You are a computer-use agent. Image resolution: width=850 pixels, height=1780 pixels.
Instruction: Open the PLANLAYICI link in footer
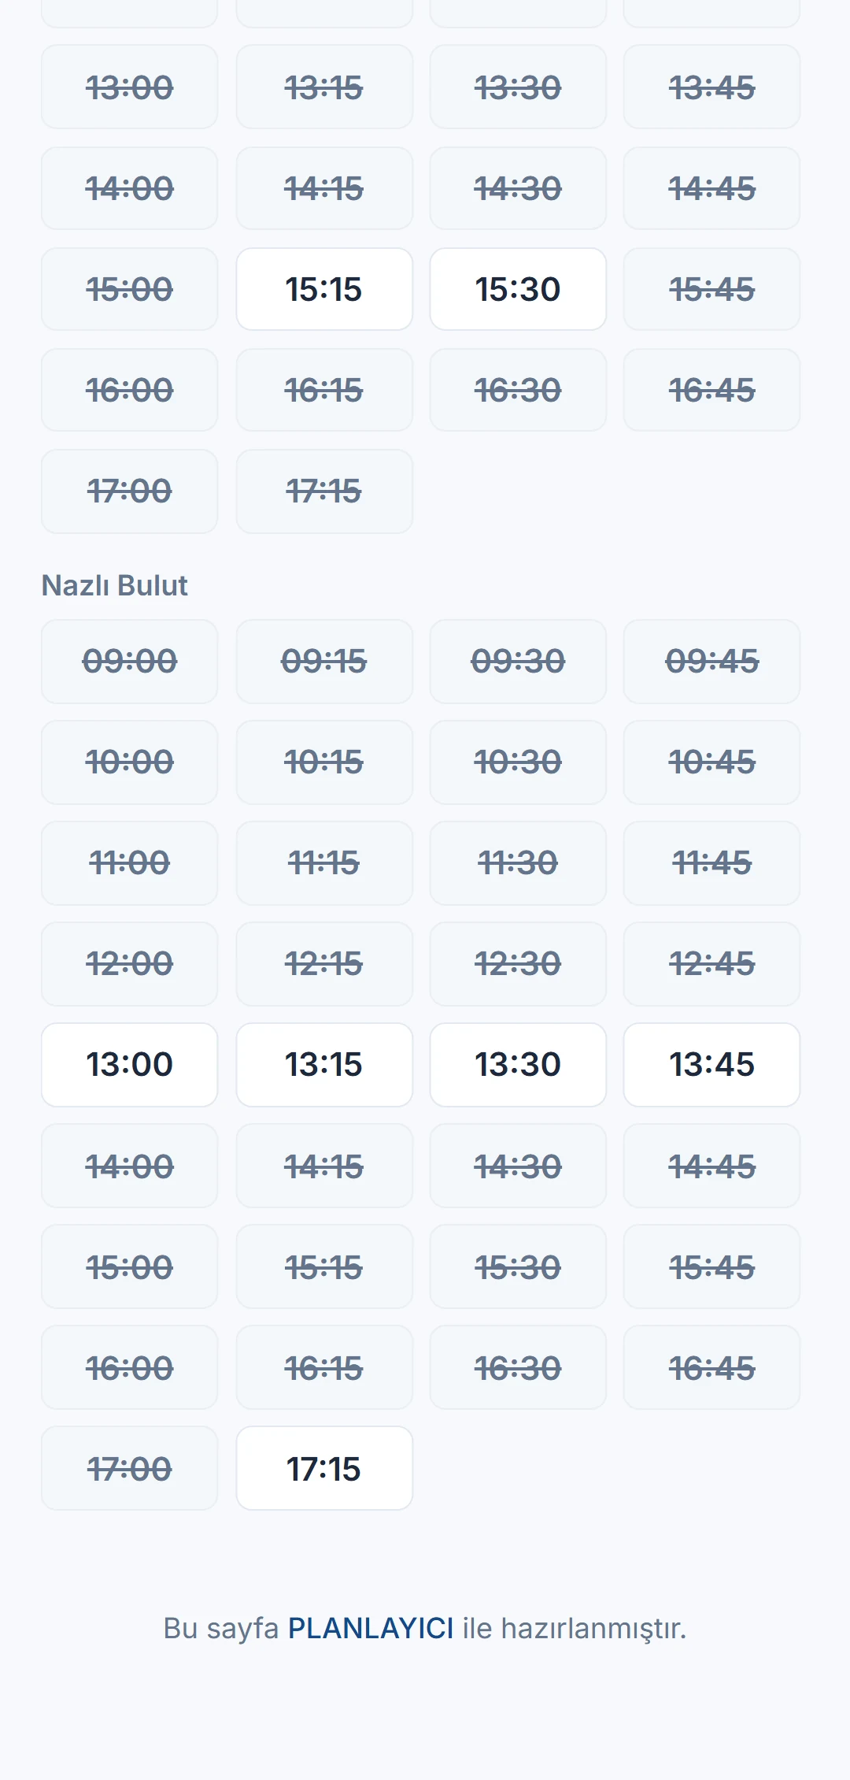[371, 1628]
